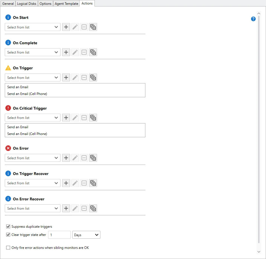
Task: Switch to the Logical Disks tab
Action: point(26,4)
